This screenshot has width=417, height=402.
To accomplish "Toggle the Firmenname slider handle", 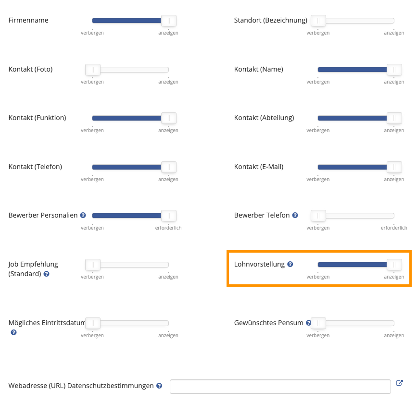I will [169, 21].
